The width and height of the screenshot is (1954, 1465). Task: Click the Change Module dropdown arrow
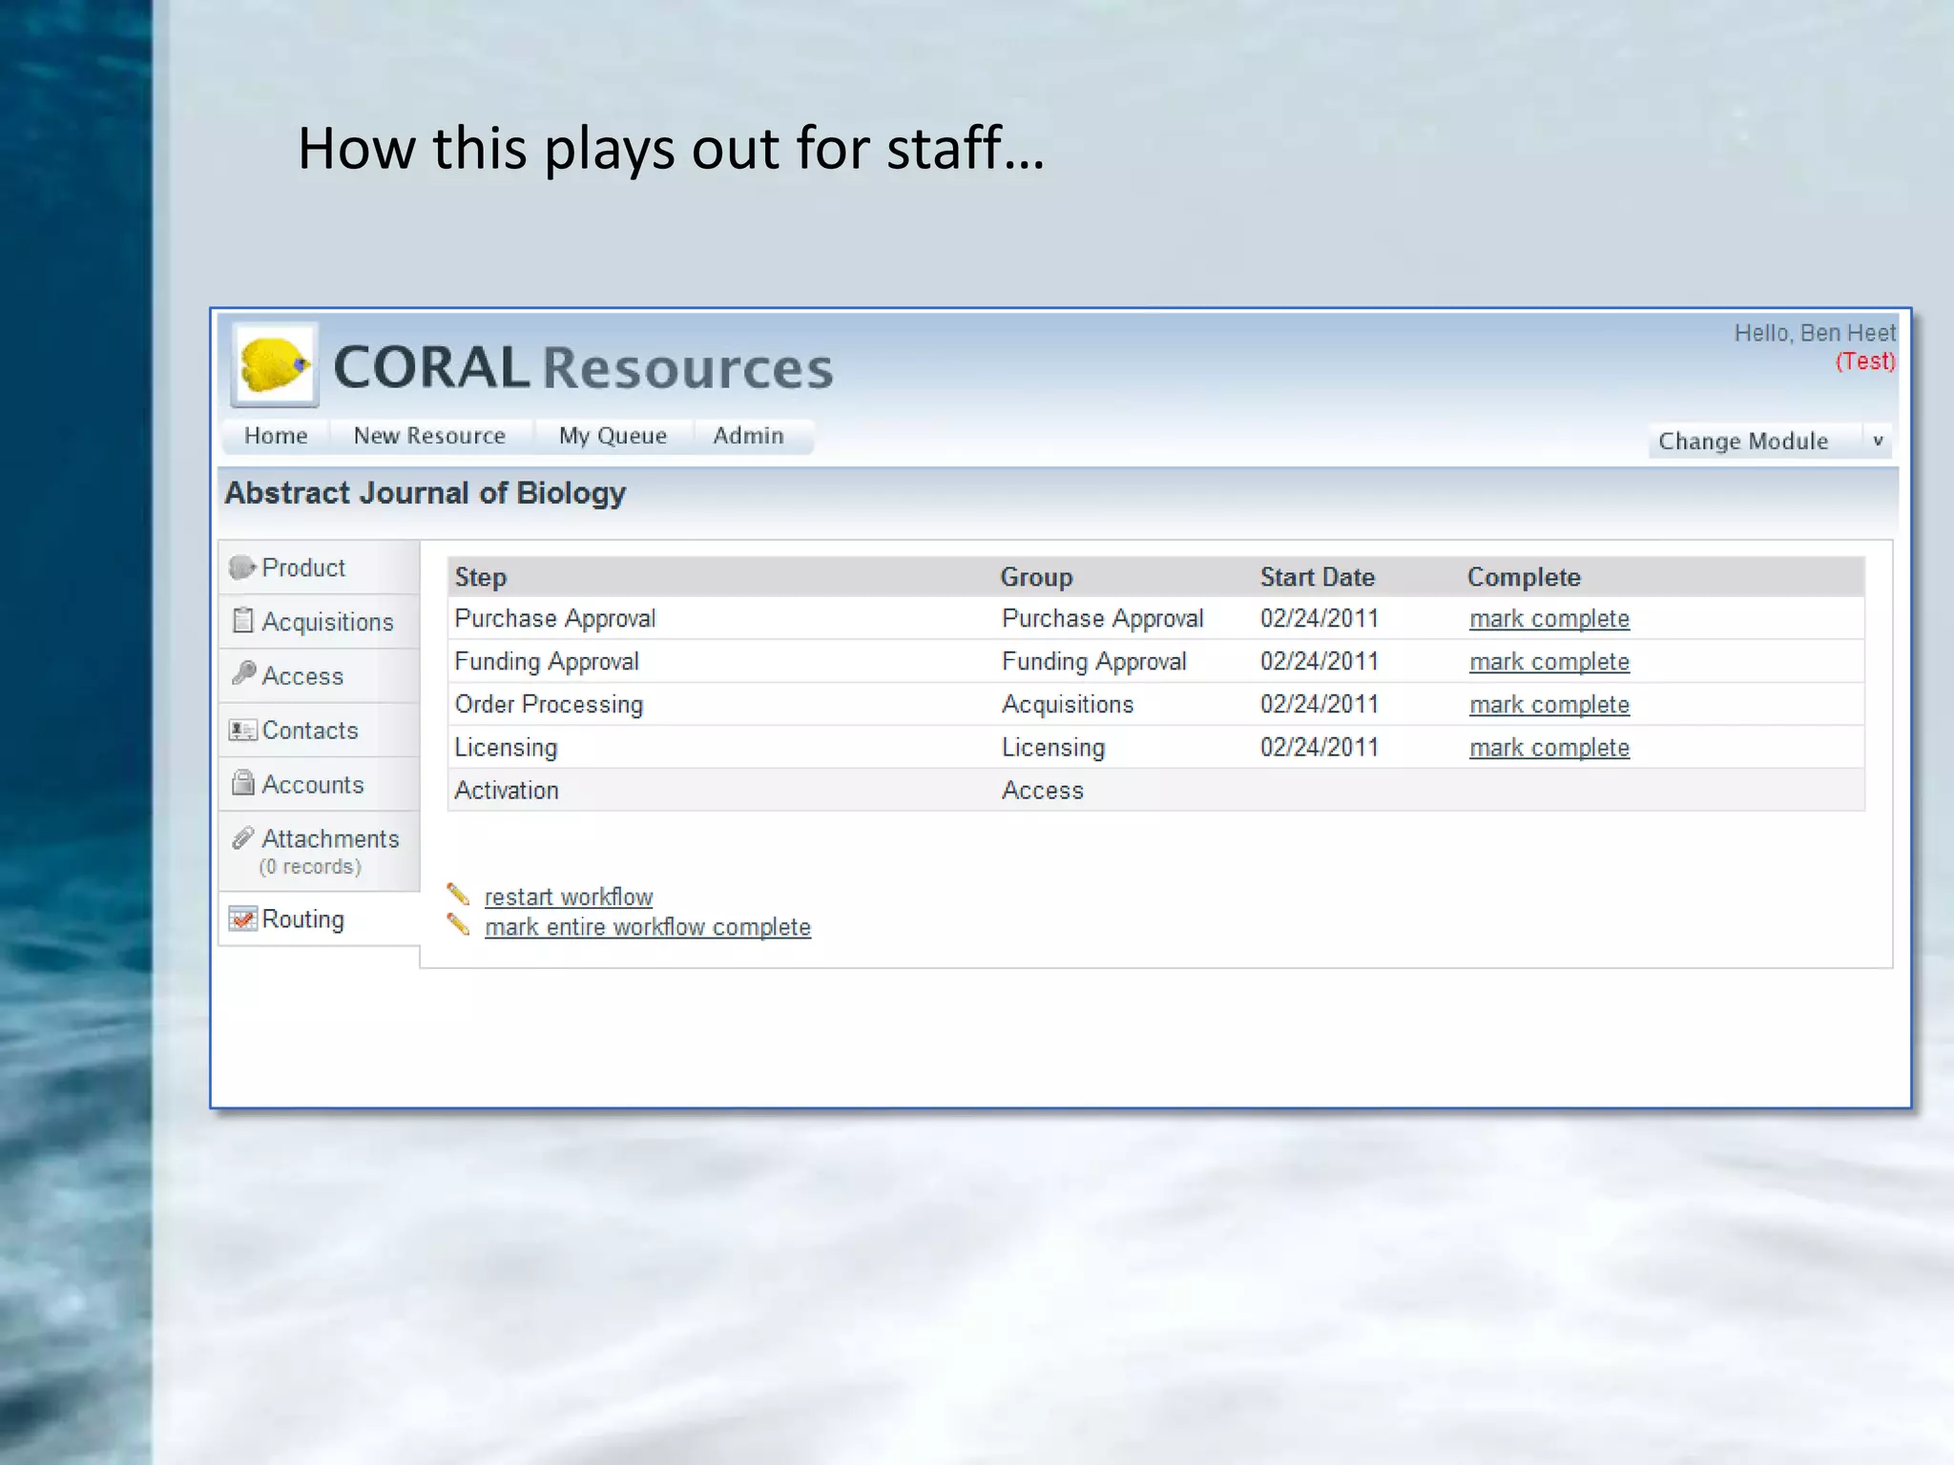1877,442
